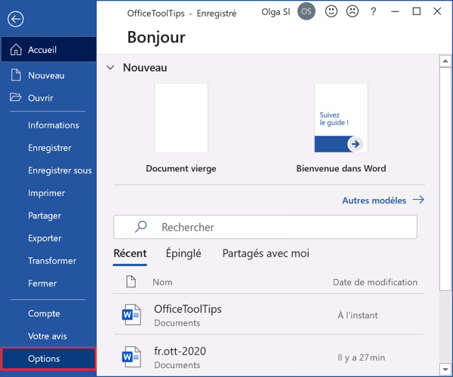This screenshot has height=377, width=453.
Task: Open Autres modèles link
Action: [374, 200]
